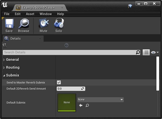Expand the General section
The image size is (162, 119).
coord(4,60)
